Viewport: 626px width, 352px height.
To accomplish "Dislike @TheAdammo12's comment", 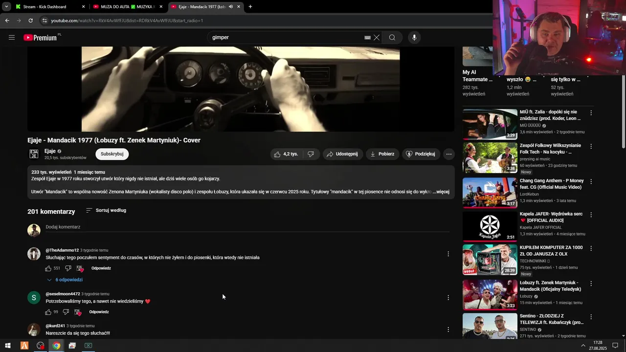I will pos(68,268).
